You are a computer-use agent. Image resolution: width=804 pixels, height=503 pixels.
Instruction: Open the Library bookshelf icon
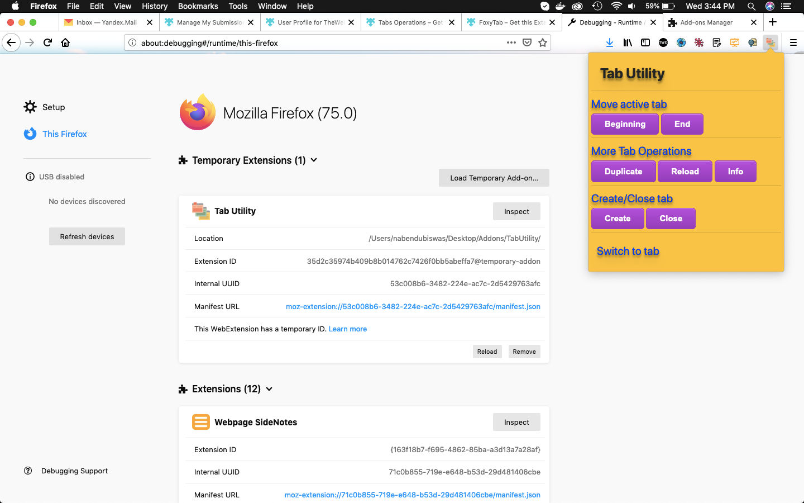pos(628,42)
